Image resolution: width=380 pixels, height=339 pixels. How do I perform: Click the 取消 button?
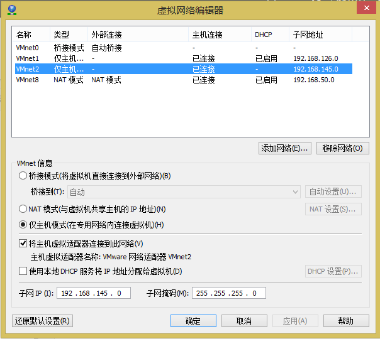click(x=244, y=321)
